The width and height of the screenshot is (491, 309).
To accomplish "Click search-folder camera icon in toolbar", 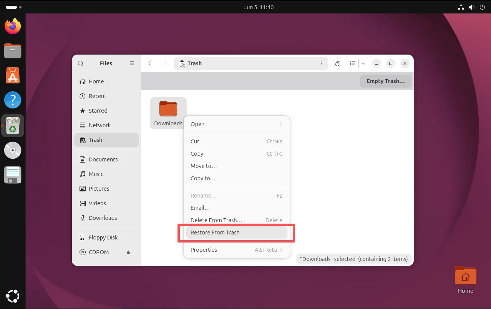I will pyautogui.click(x=337, y=63).
